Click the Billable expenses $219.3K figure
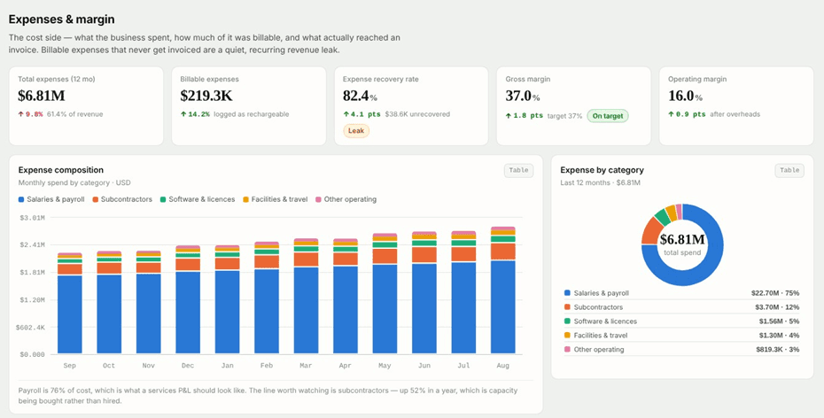This screenshot has width=824, height=418. point(206,97)
